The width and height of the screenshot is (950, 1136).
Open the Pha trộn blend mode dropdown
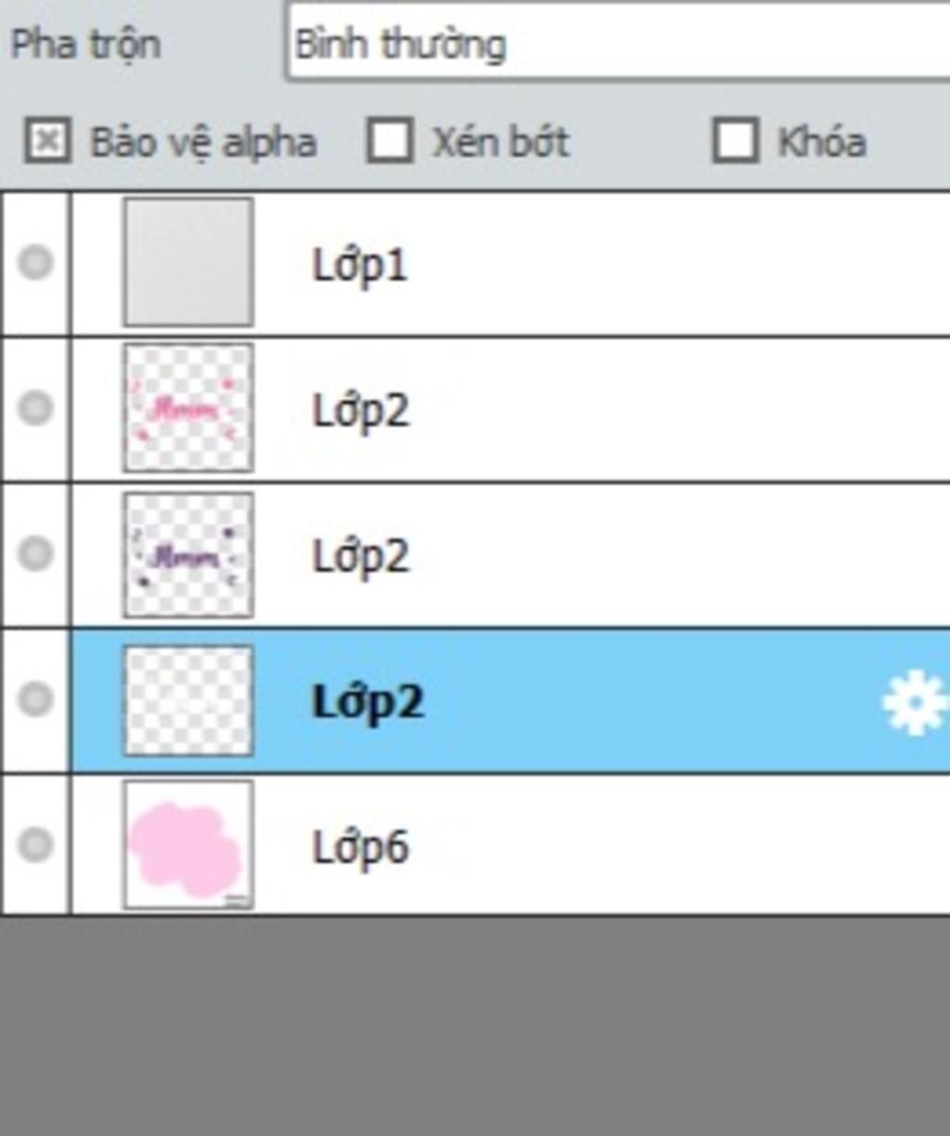(x=619, y=43)
